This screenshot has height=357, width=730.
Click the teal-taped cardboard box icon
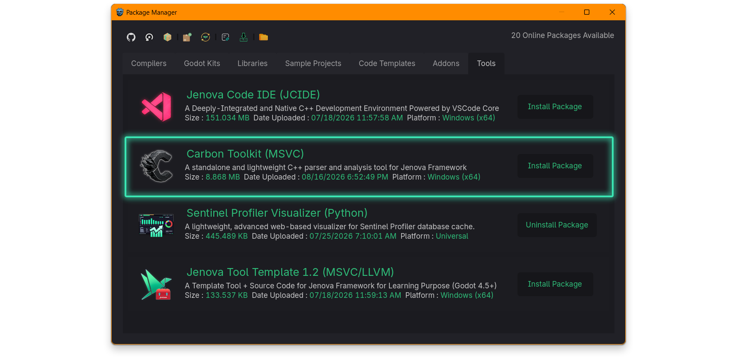167,37
